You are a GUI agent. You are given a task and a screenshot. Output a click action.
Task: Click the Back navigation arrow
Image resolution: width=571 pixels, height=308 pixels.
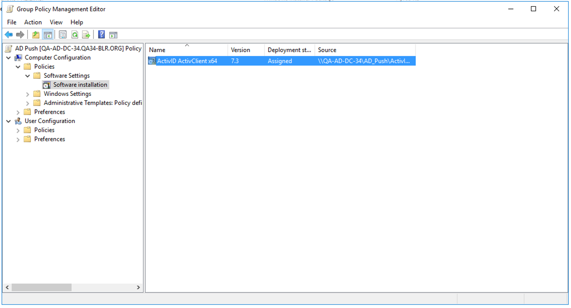pyautogui.click(x=8, y=34)
